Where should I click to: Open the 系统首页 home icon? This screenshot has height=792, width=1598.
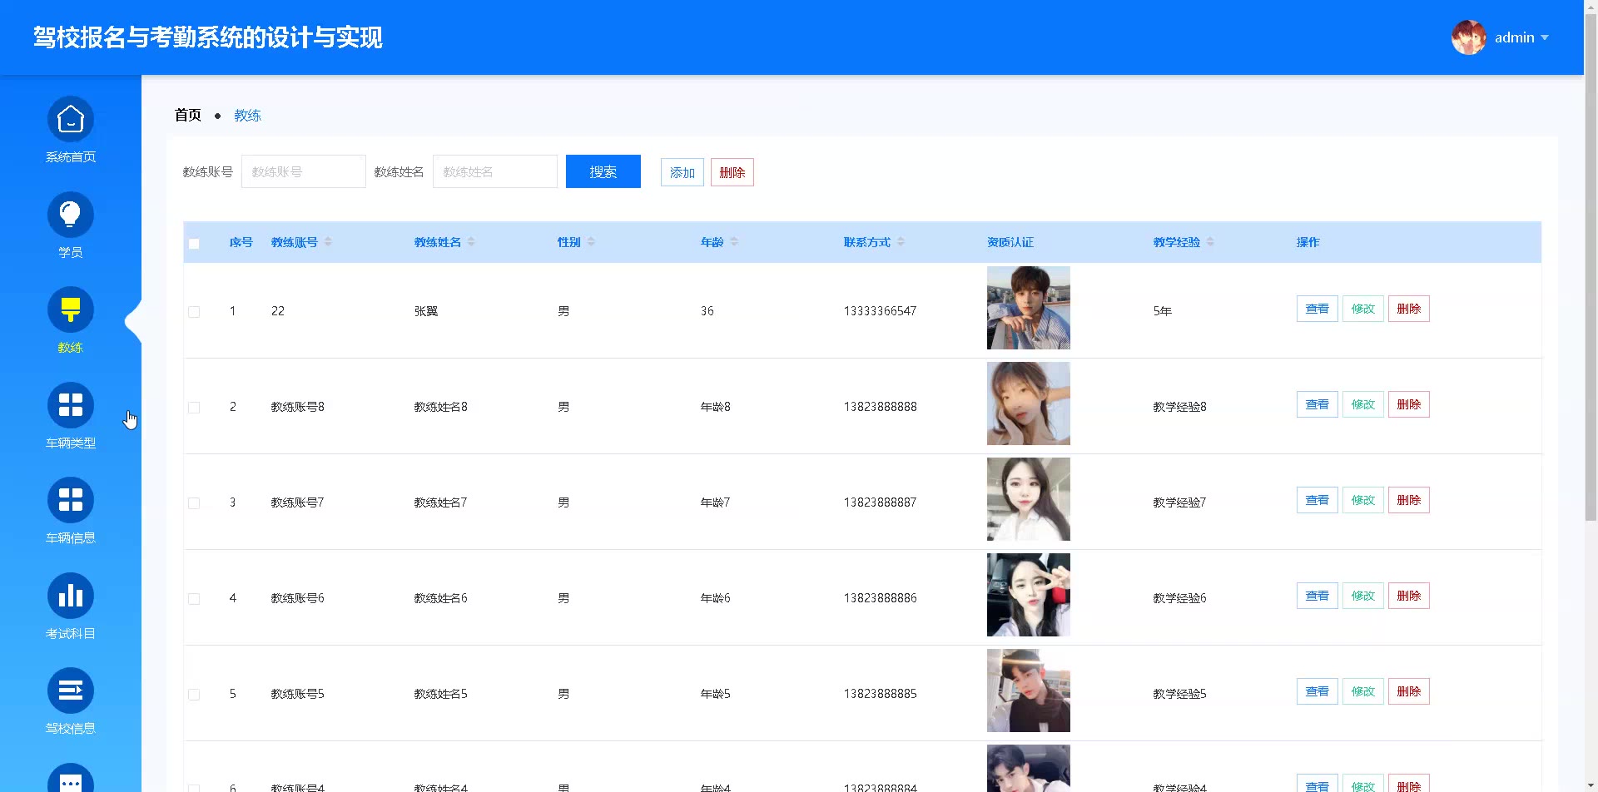tap(71, 120)
